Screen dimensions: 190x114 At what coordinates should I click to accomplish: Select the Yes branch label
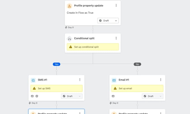click(56, 64)
